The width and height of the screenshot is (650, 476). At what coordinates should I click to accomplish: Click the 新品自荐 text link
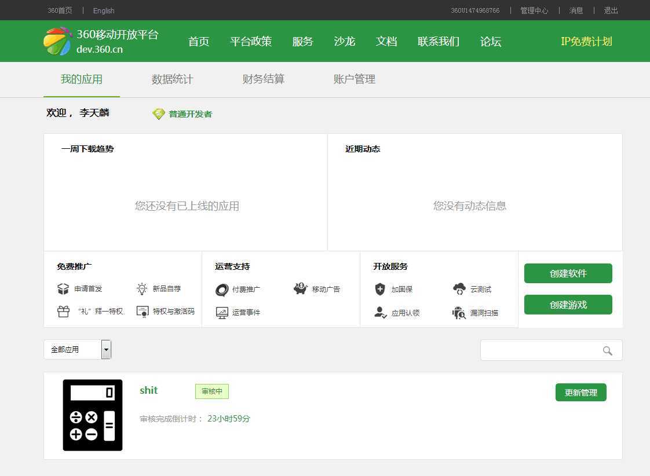[167, 289]
